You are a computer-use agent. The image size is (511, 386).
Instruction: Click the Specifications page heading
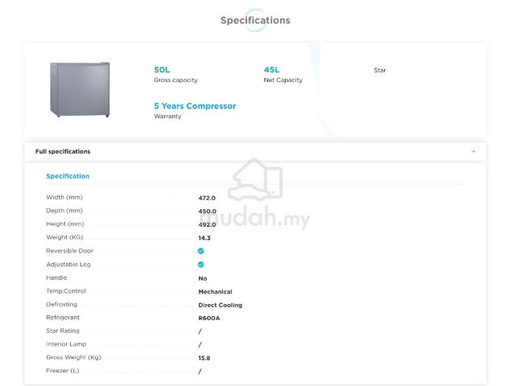tap(255, 20)
